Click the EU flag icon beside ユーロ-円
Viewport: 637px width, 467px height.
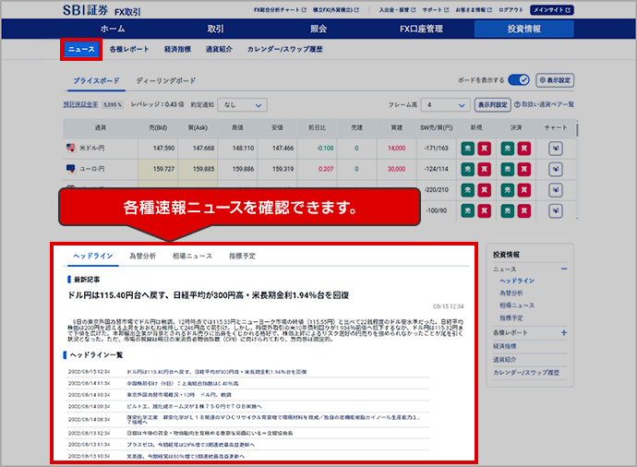tap(71, 169)
